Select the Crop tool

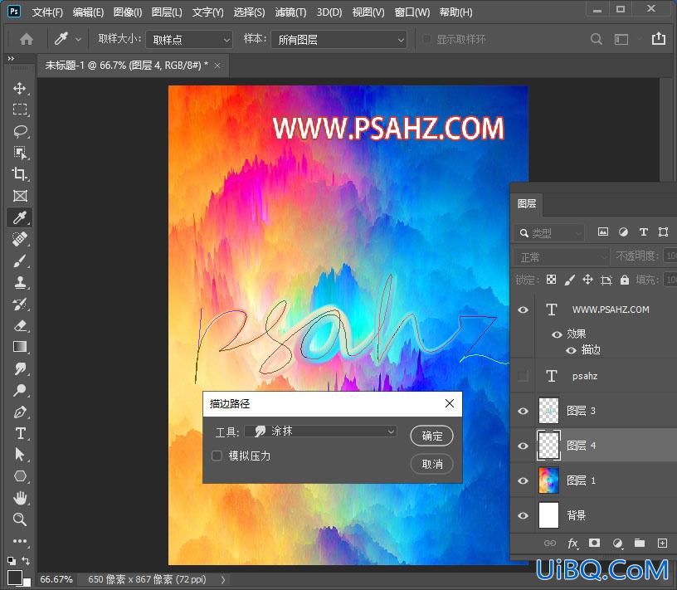click(19, 173)
